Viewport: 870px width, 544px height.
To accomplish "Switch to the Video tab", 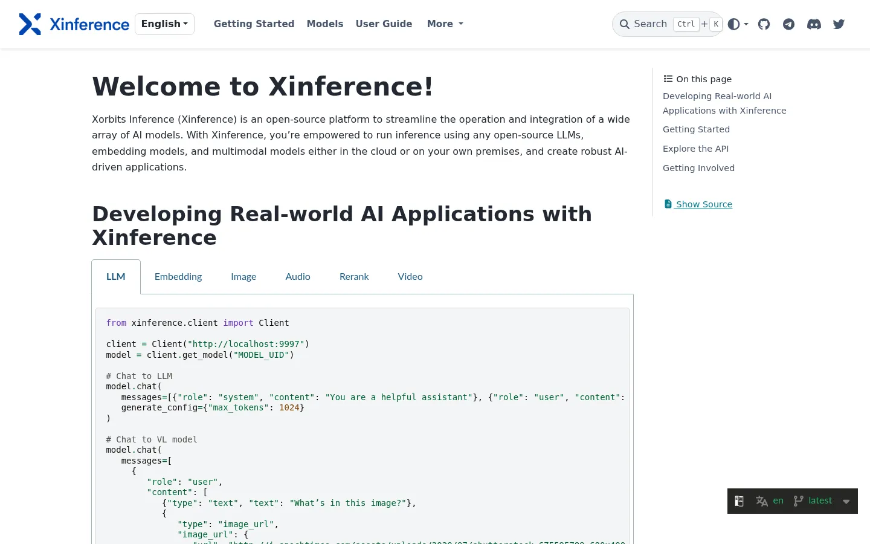I will pos(410,277).
